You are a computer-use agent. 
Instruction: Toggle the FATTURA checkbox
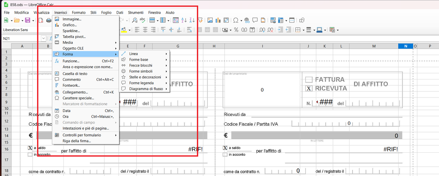309,80
